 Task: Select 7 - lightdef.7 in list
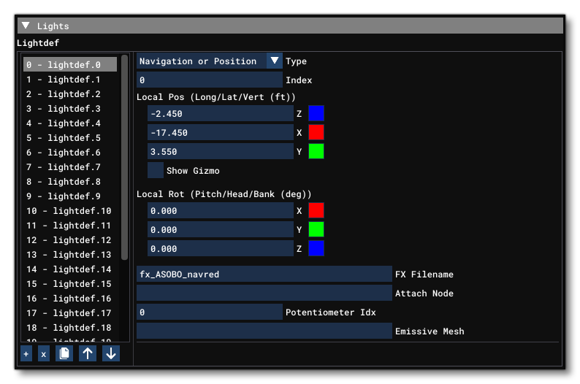[x=70, y=166]
